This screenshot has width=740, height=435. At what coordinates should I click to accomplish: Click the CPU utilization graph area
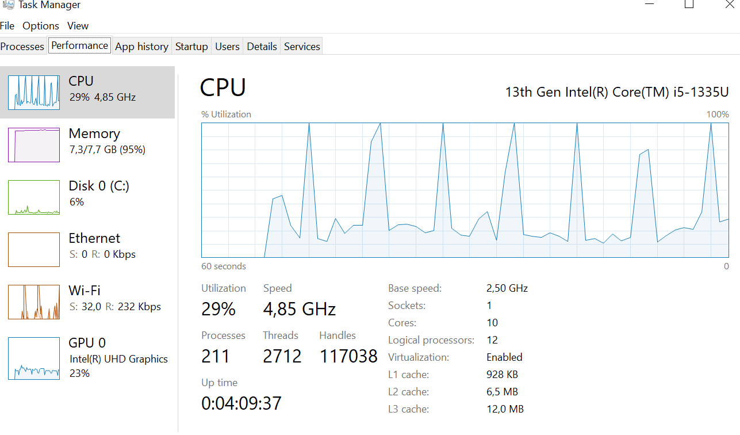[465, 190]
